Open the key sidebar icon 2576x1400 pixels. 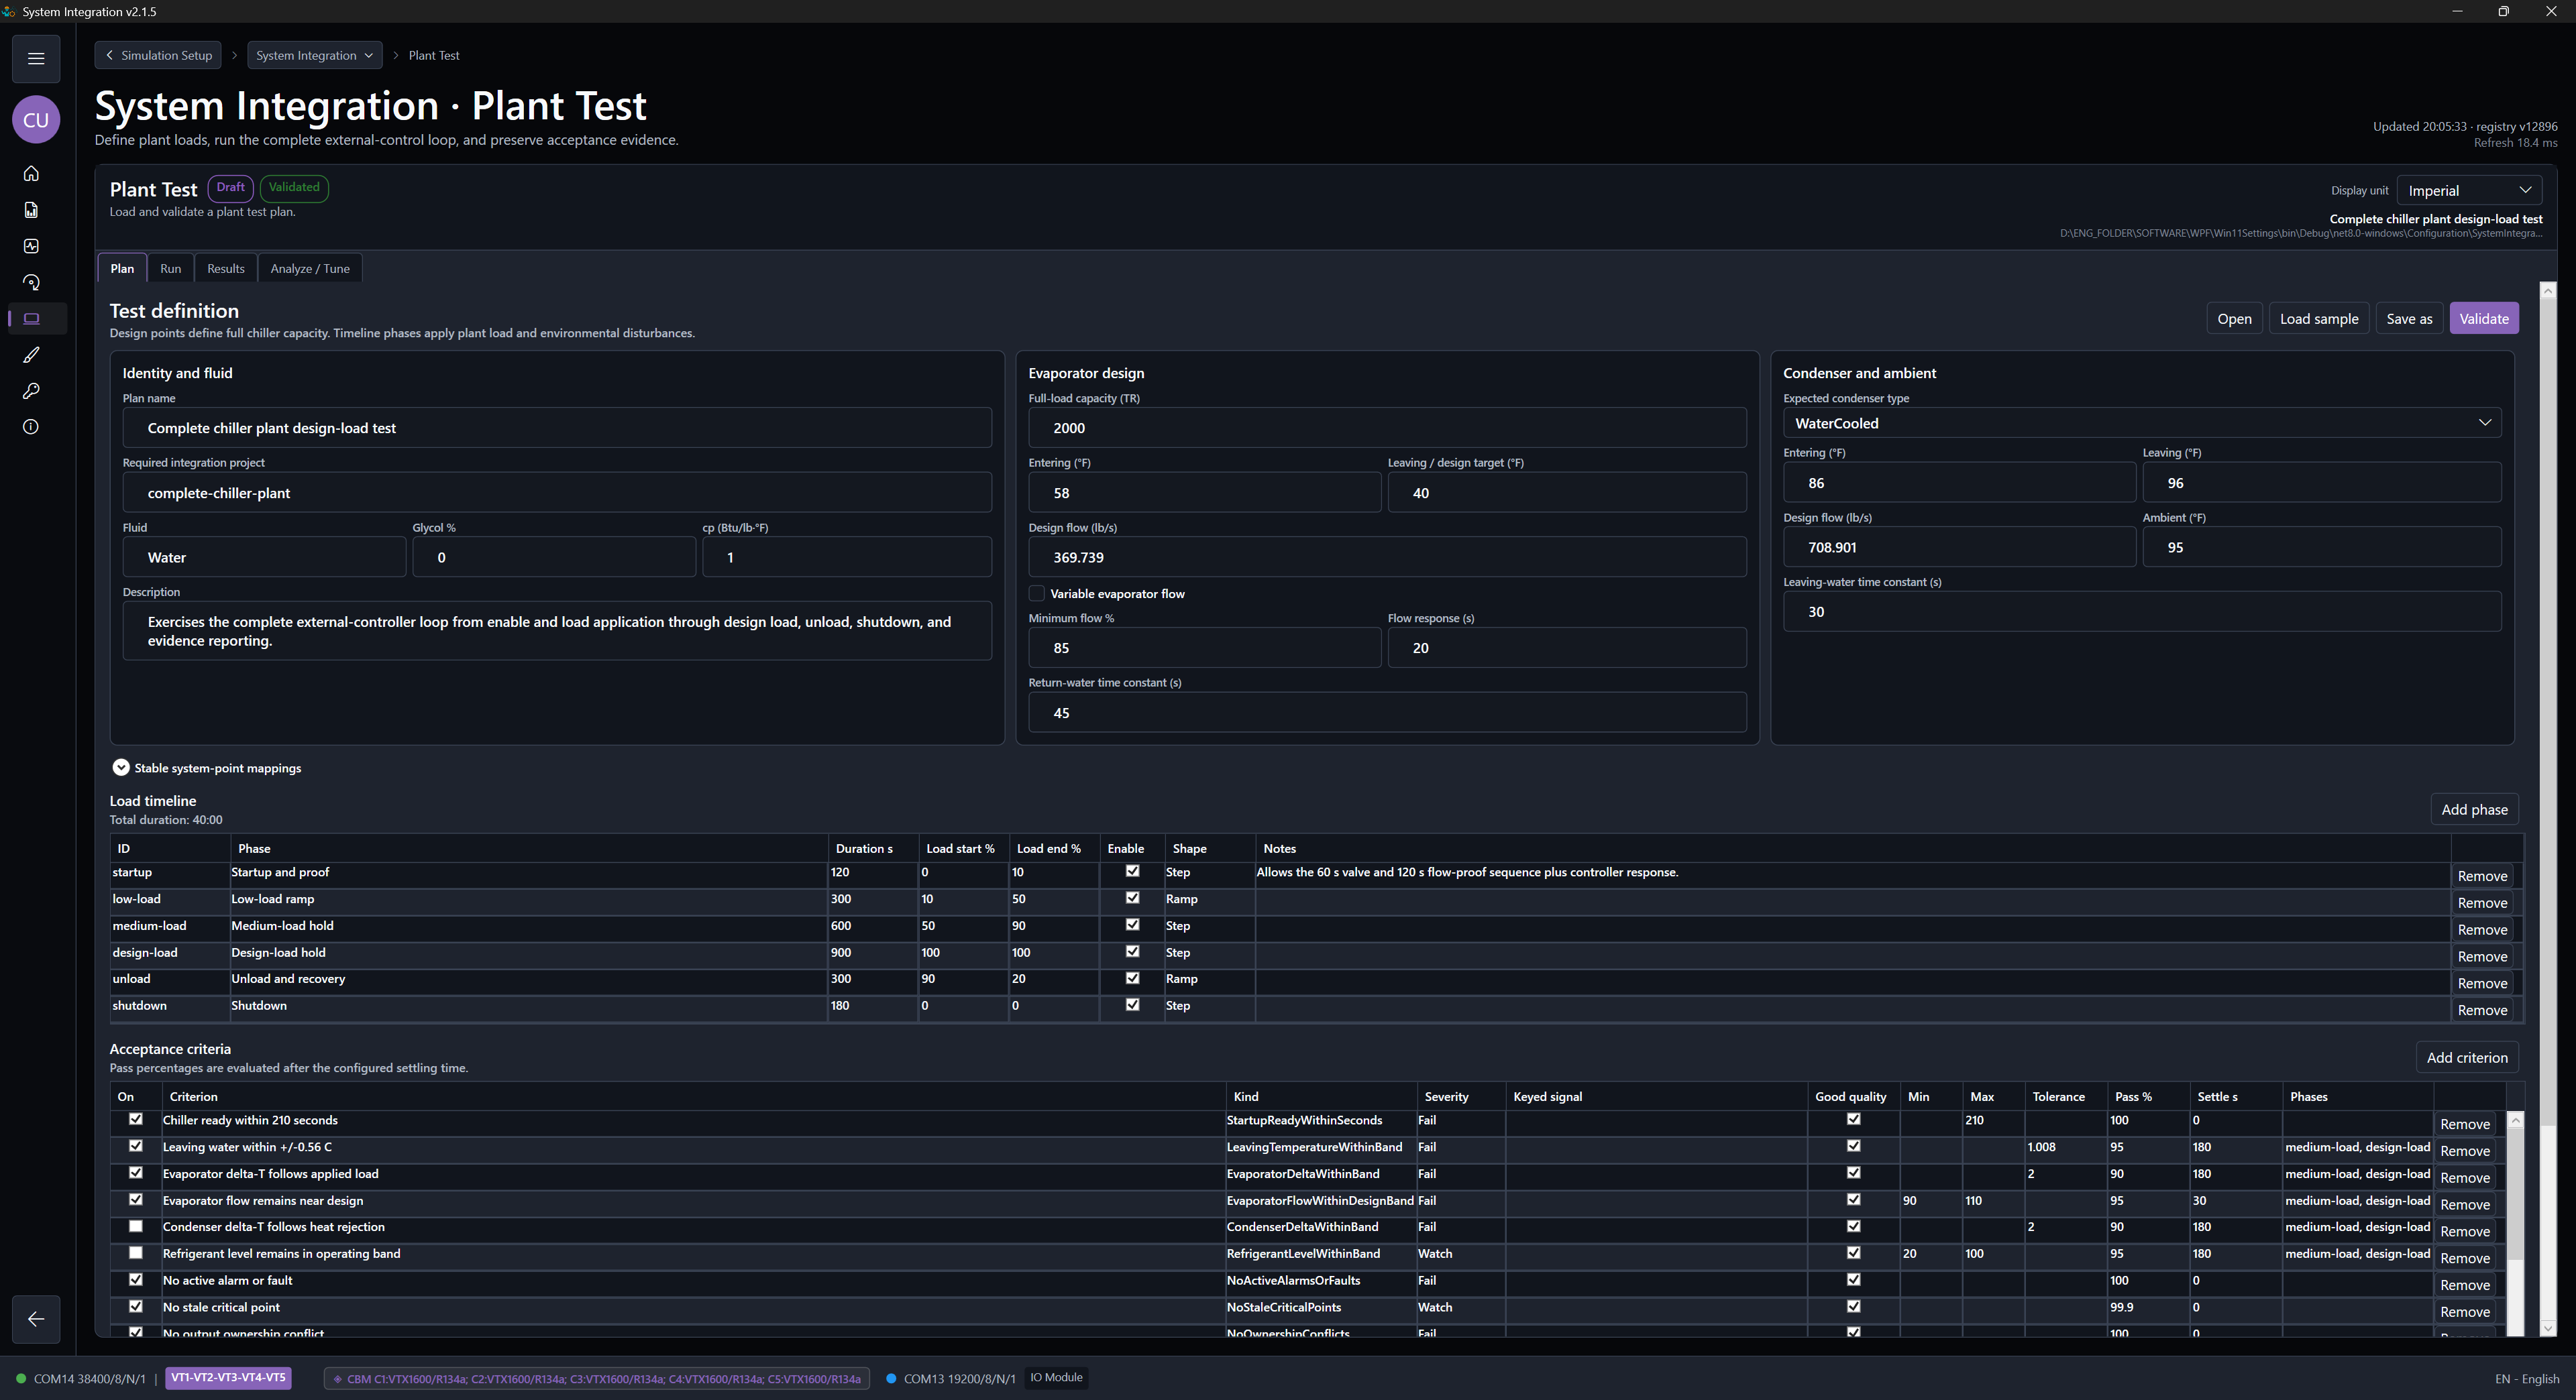31,391
